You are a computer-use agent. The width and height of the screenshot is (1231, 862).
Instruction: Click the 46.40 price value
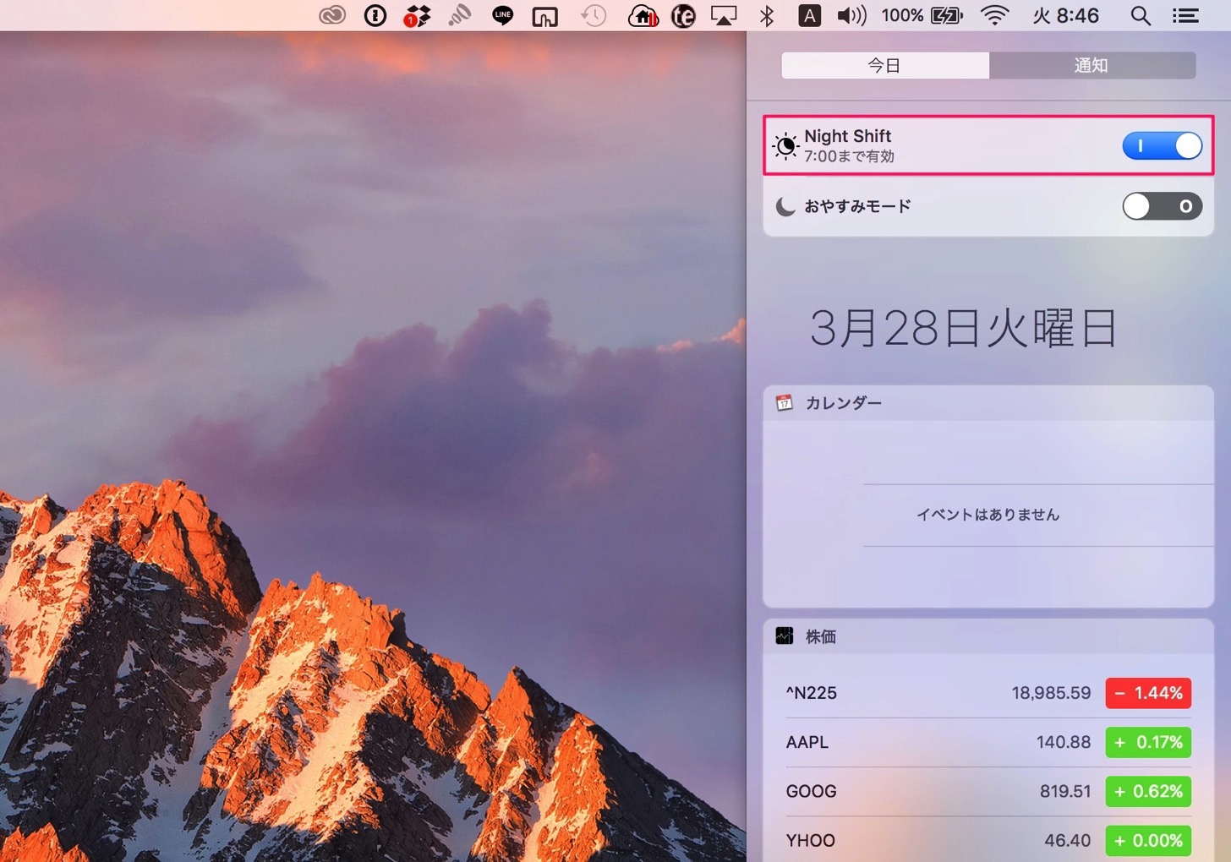click(1067, 840)
